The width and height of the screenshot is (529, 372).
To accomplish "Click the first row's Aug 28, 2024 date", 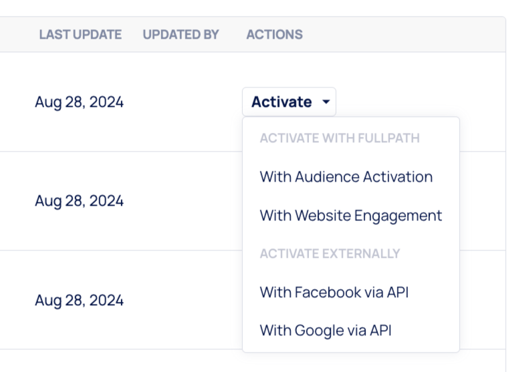I will pyautogui.click(x=79, y=102).
